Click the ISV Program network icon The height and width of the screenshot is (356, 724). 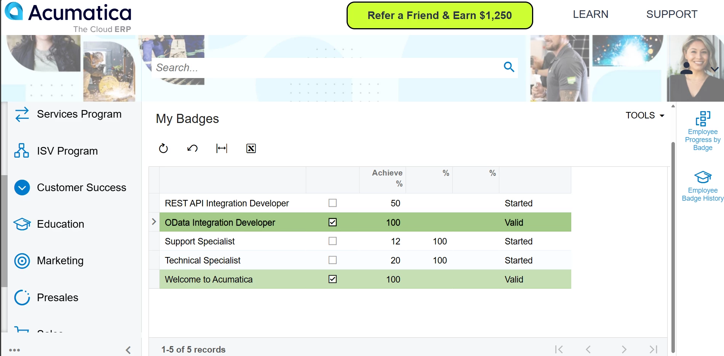(22, 150)
